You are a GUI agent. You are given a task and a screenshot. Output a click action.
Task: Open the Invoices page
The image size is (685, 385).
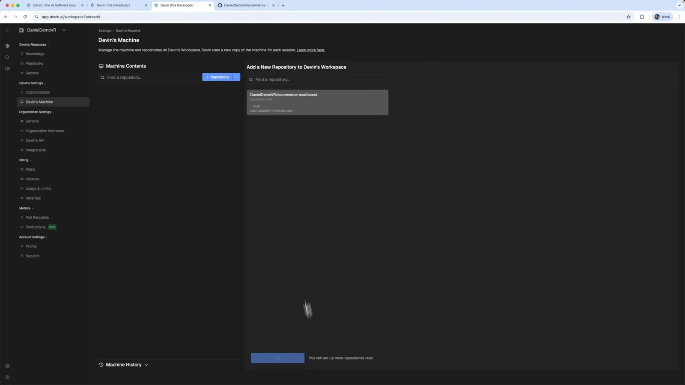(32, 179)
